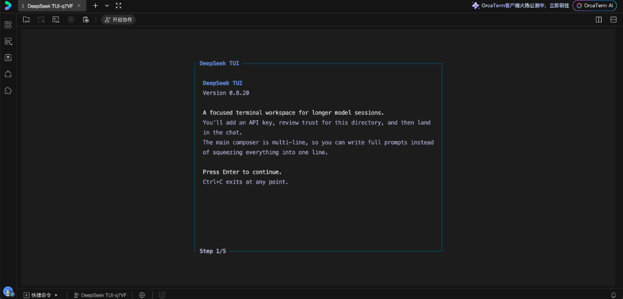Open the server list sidebar icon
Viewport: 623px width, 299px height.
tap(8, 42)
